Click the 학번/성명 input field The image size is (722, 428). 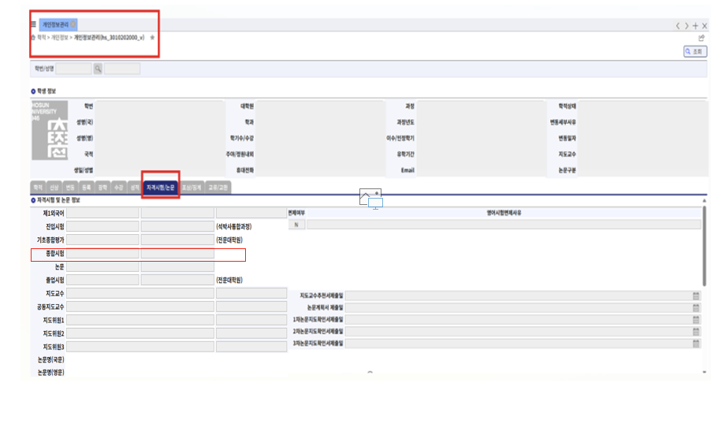[x=74, y=69]
